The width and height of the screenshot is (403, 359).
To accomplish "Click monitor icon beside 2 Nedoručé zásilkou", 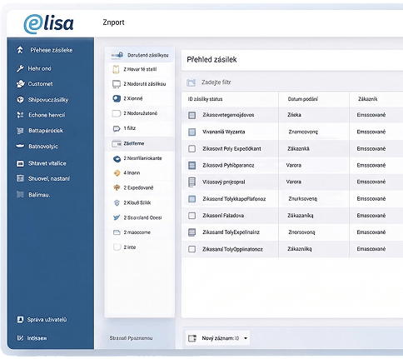I will click(x=117, y=84).
